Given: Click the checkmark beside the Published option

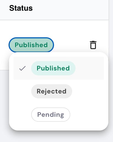Looking at the screenshot, I should pyautogui.click(x=22, y=68).
